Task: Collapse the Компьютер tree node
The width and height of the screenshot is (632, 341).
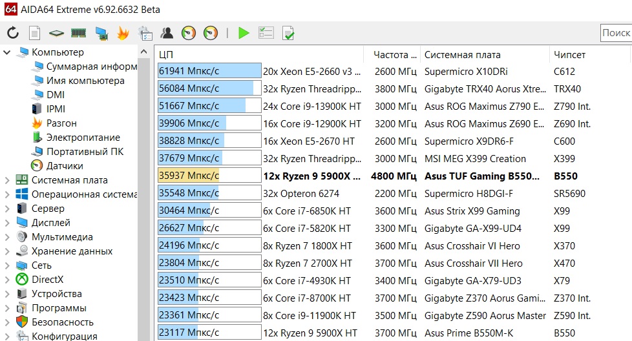Action: (7, 52)
